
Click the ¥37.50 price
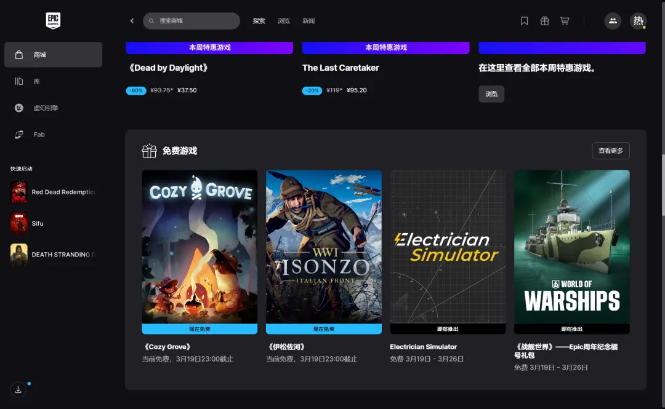pyautogui.click(x=187, y=90)
